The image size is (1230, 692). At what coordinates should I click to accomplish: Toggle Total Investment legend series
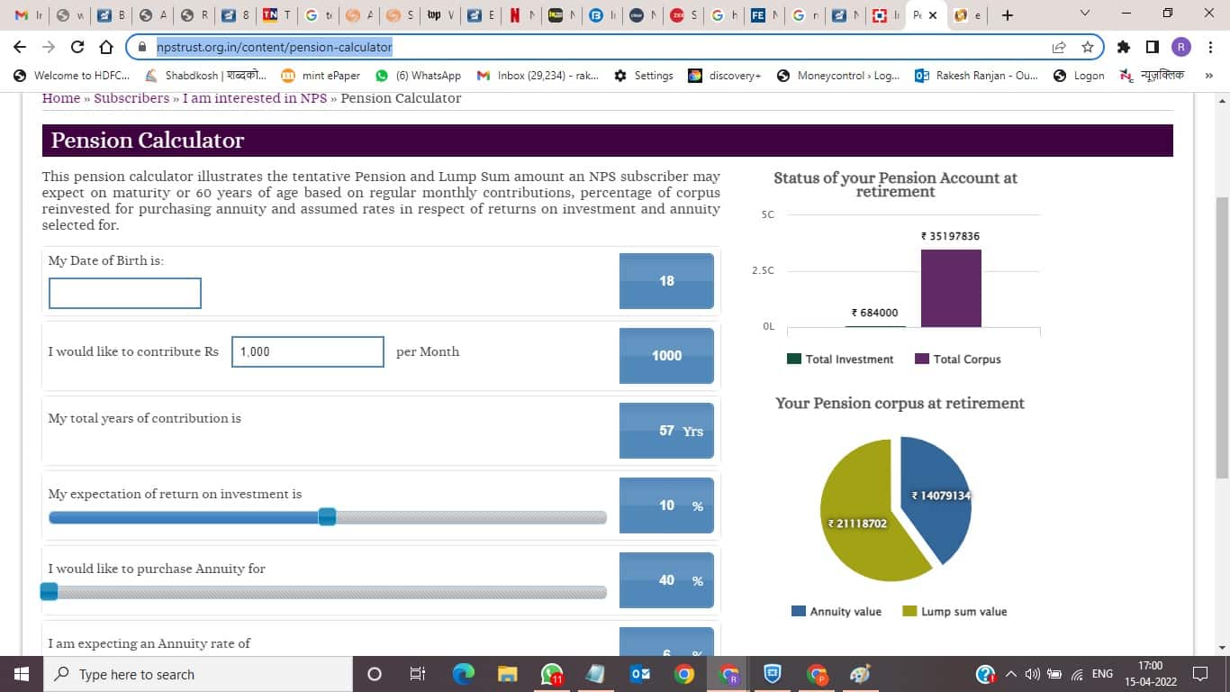(x=840, y=359)
